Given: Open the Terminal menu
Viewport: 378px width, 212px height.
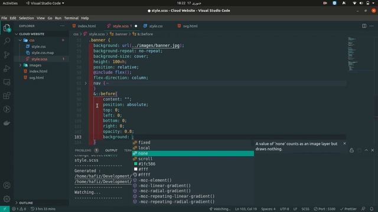Looking at the screenshot, I should (x=71, y=18).
